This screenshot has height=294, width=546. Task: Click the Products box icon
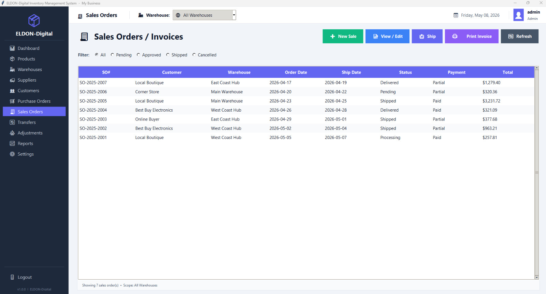pyautogui.click(x=12, y=59)
